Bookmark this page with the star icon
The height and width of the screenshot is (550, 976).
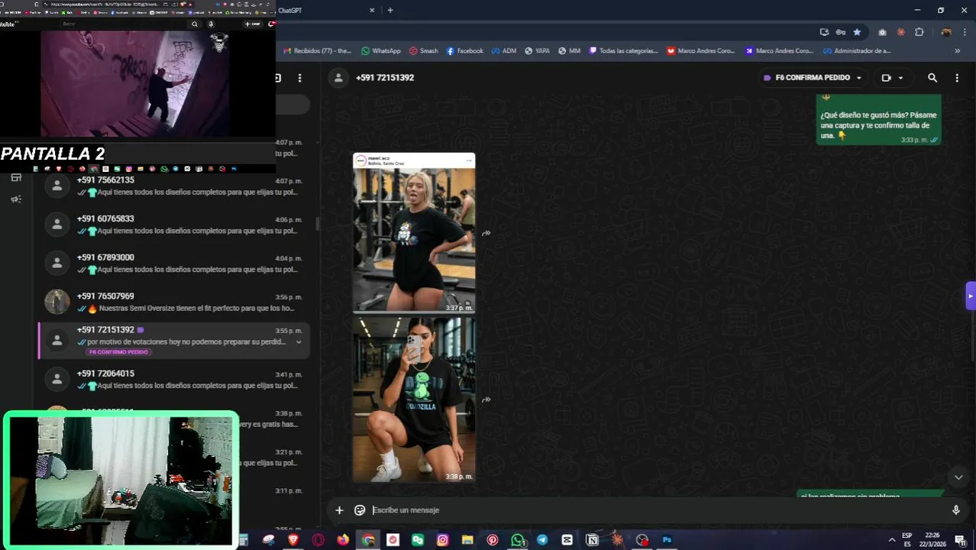pyautogui.click(x=857, y=32)
